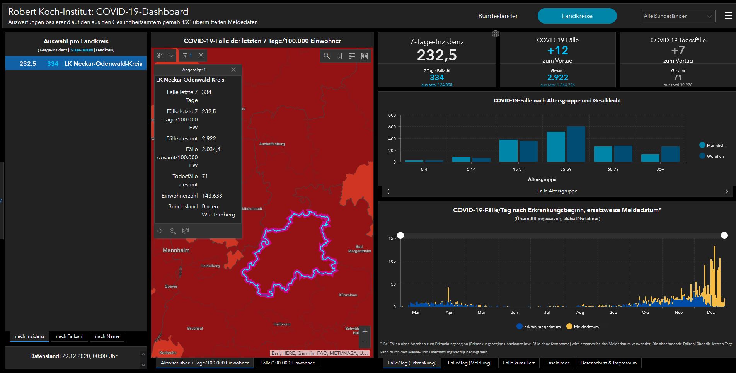Open the Disclaimer tab

click(558, 363)
